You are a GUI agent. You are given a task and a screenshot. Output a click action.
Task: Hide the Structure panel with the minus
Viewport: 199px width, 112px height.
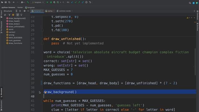tap(28, 11)
